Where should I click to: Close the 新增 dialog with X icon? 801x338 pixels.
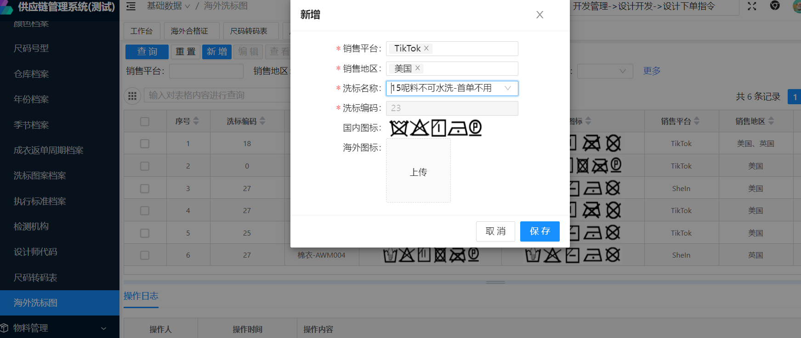(540, 15)
